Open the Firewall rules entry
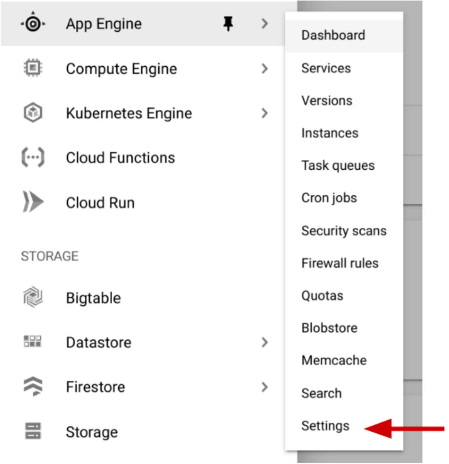Screen dimensions: 449x464 (x=340, y=263)
